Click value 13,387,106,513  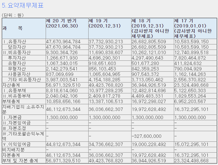tap(106, 102)
